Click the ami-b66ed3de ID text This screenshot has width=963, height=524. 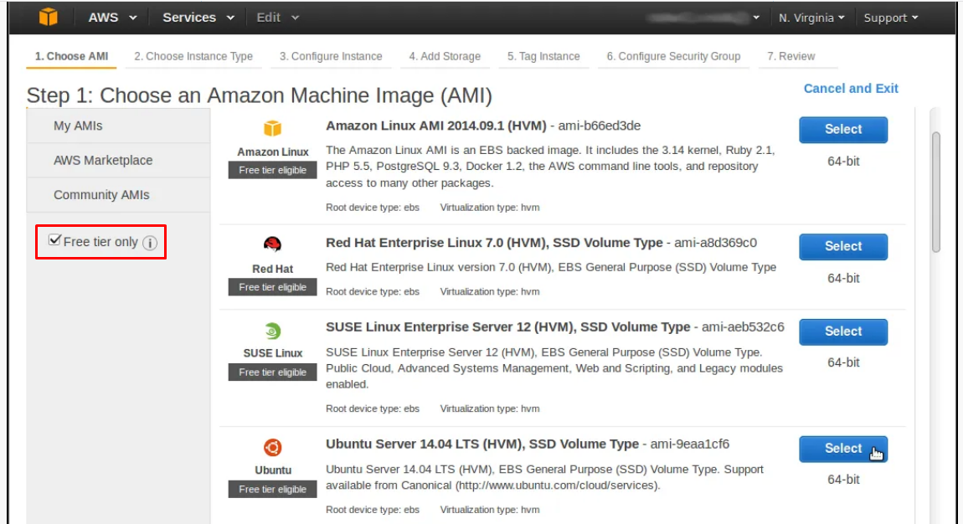(600, 126)
